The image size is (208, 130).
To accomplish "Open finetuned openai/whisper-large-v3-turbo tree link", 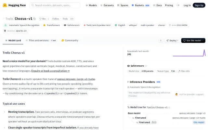I will (189, 118).
